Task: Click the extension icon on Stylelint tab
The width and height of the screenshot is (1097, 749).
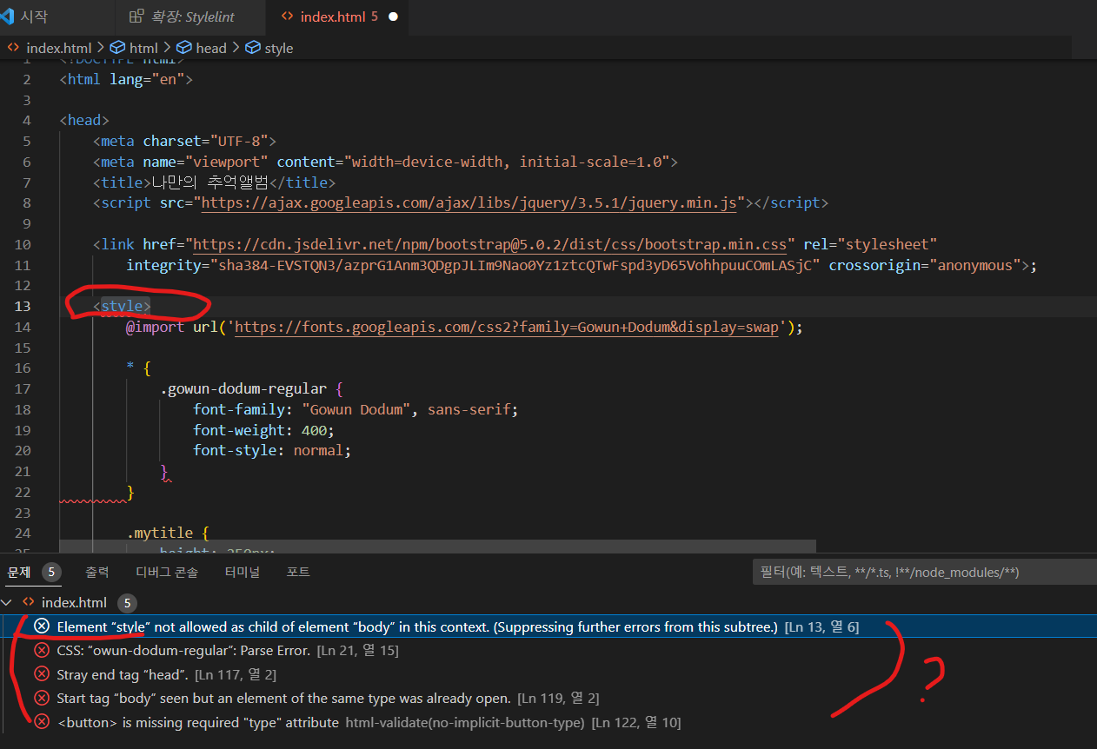Action: click(x=136, y=17)
